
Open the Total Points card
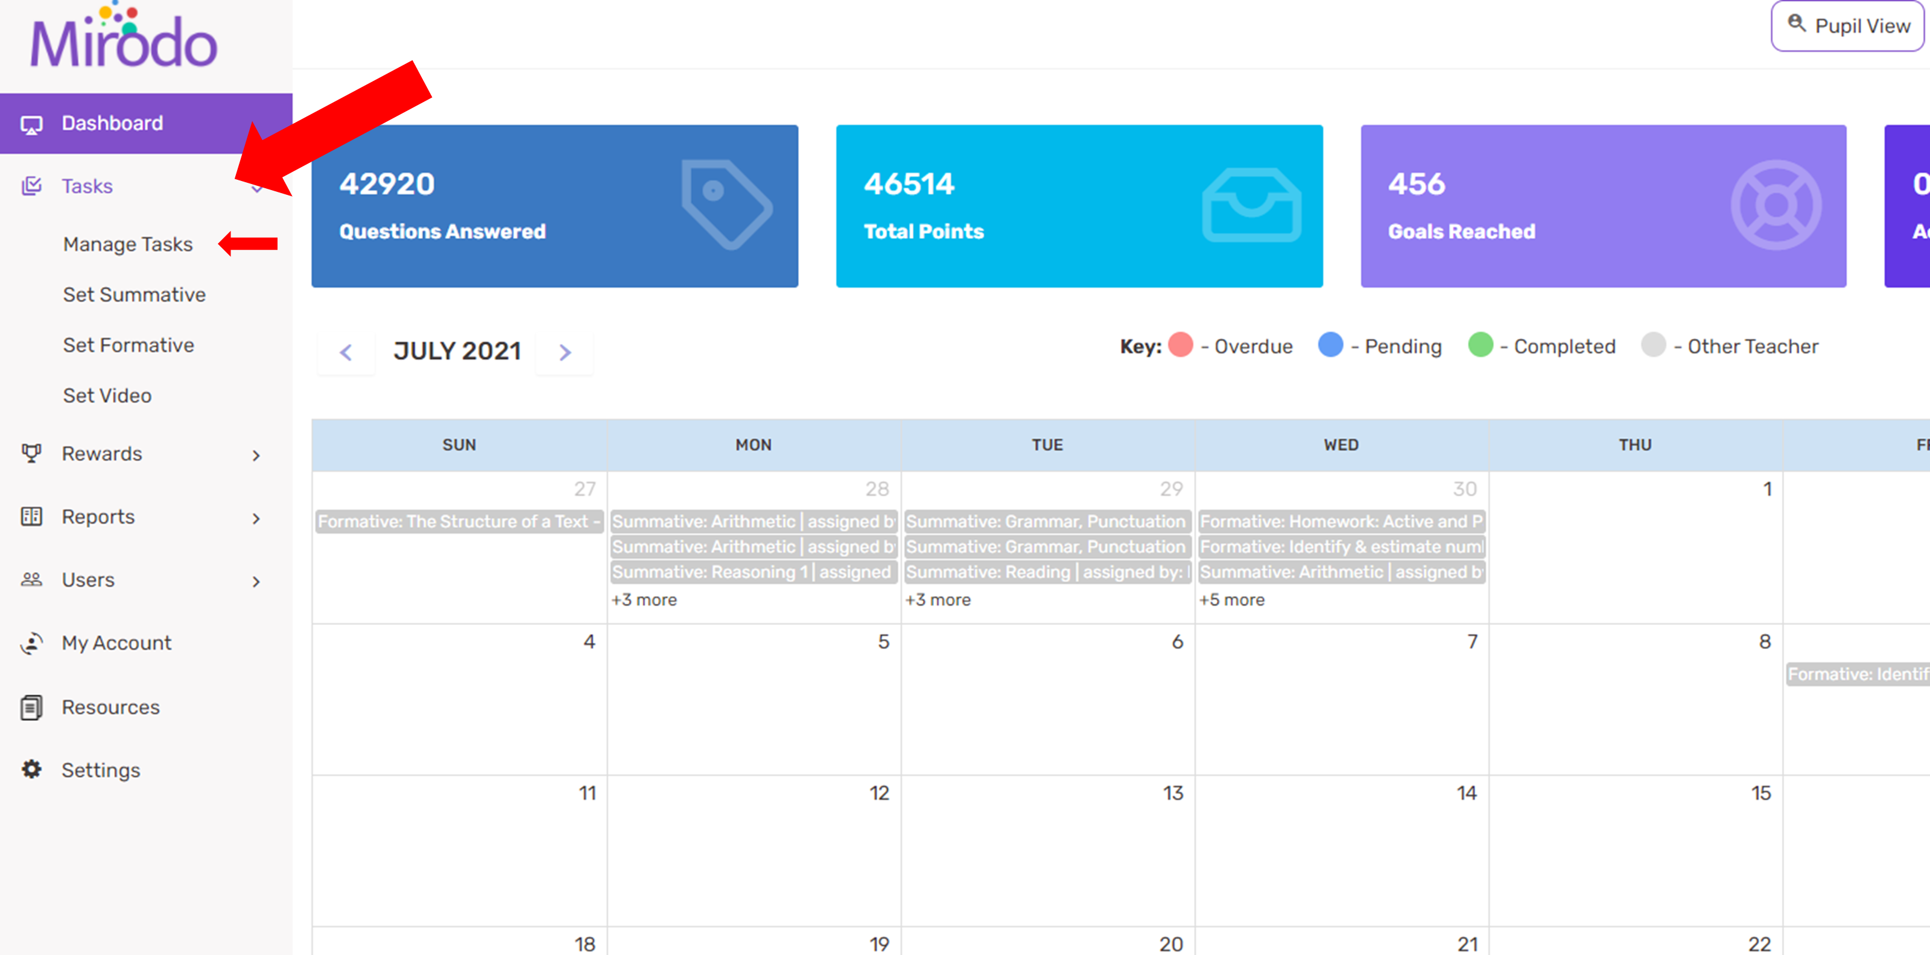pyautogui.click(x=1080, y=206)
